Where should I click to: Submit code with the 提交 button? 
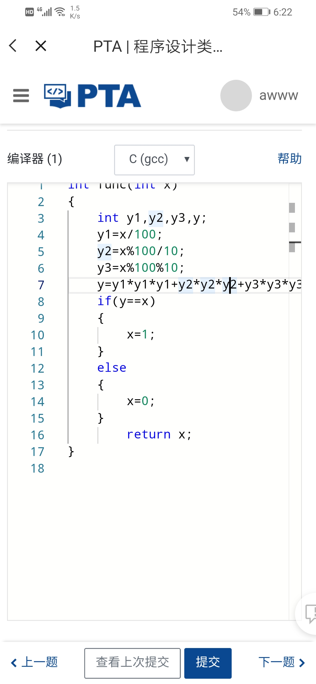tap(208, 663)
